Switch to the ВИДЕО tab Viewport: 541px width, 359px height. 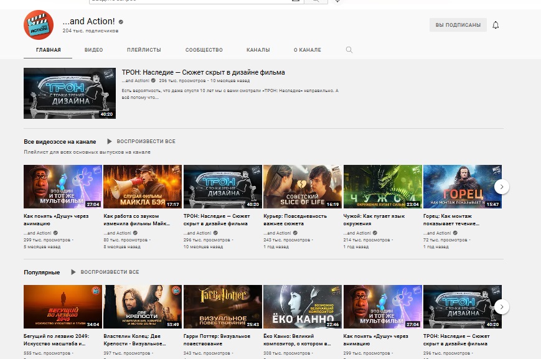pos(93,50)
